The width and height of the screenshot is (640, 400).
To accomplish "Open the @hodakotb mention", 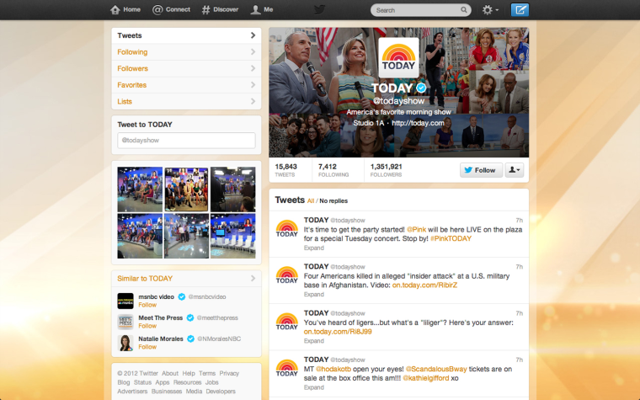I will 333,369.
